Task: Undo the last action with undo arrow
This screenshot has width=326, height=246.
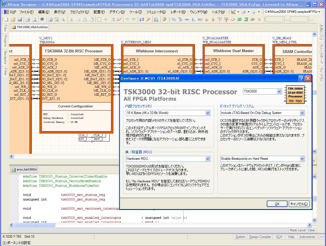Action: click(127, 19)
